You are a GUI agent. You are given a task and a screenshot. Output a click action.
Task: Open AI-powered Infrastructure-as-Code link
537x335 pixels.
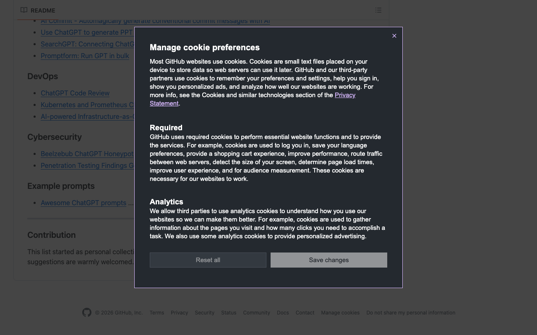[87, 116]
